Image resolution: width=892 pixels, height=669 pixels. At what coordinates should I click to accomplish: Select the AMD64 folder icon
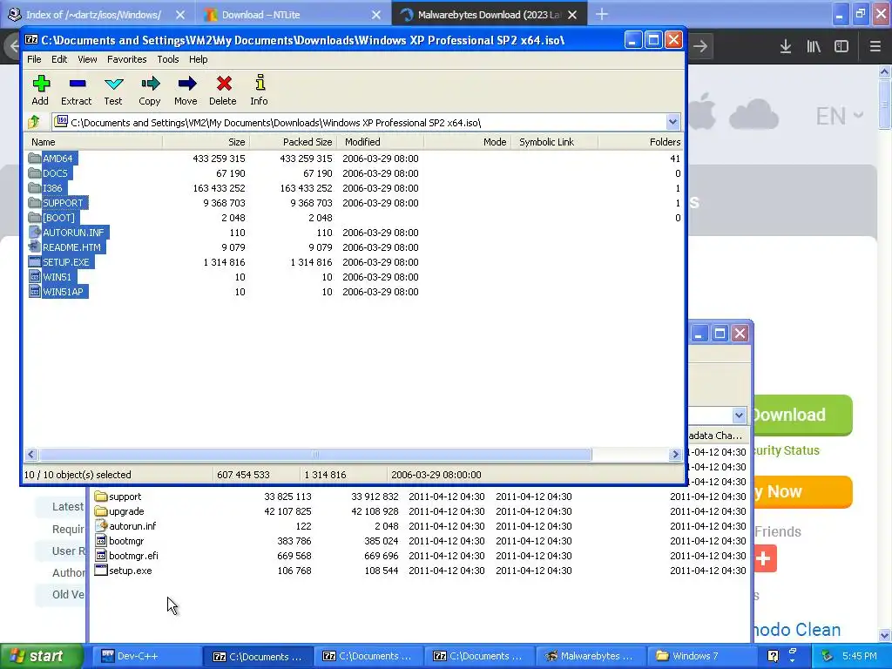[x=35, y=159]
